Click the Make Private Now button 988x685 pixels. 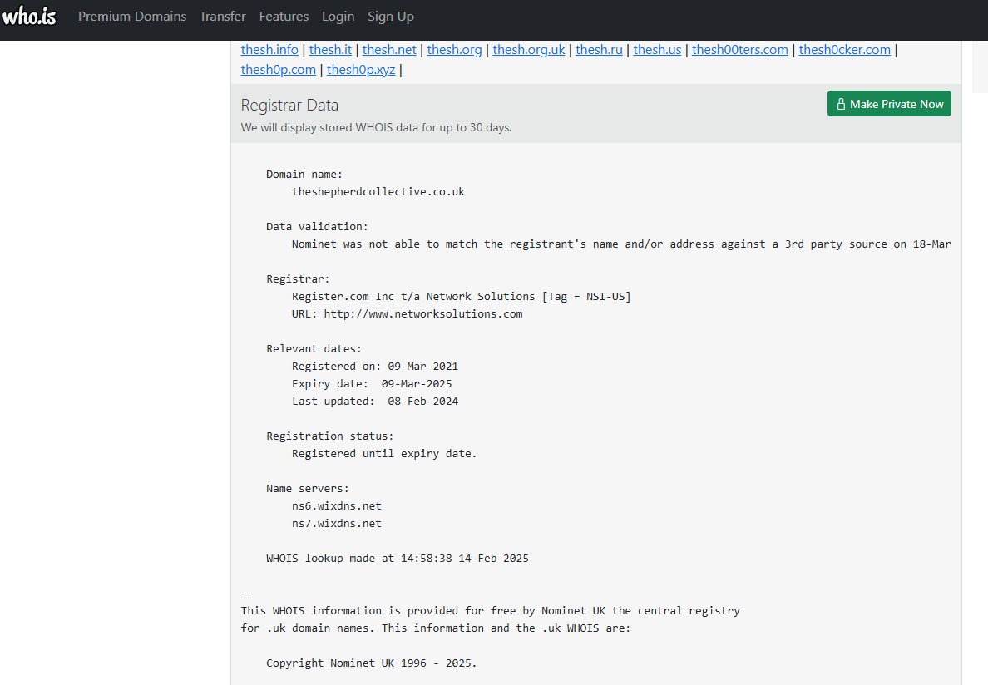[x=889, y=104]
